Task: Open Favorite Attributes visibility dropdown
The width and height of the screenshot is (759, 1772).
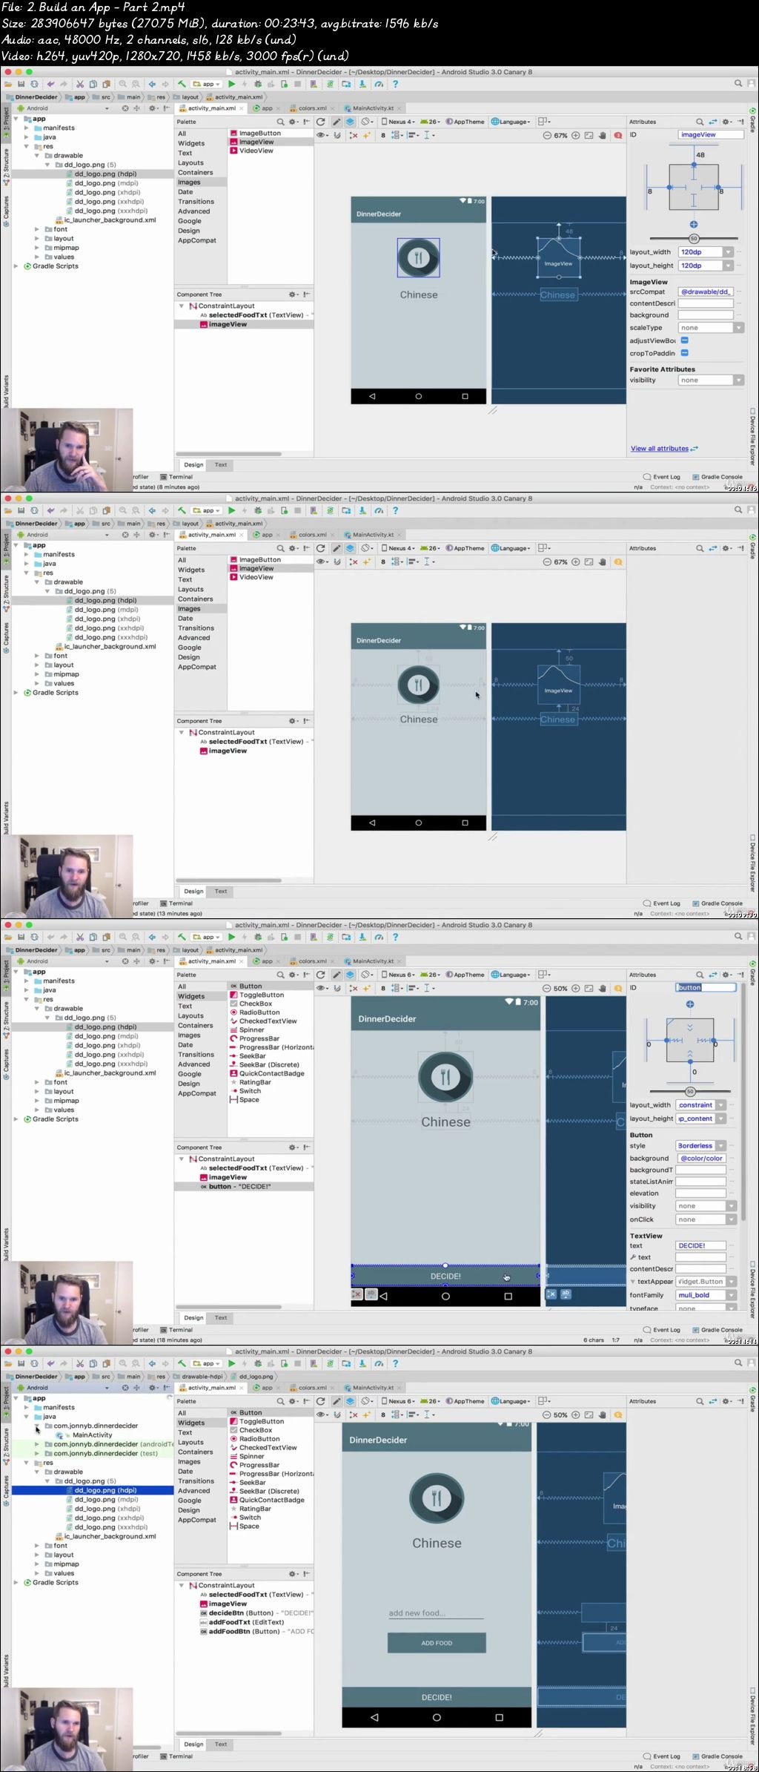Action: pos(738,381)
